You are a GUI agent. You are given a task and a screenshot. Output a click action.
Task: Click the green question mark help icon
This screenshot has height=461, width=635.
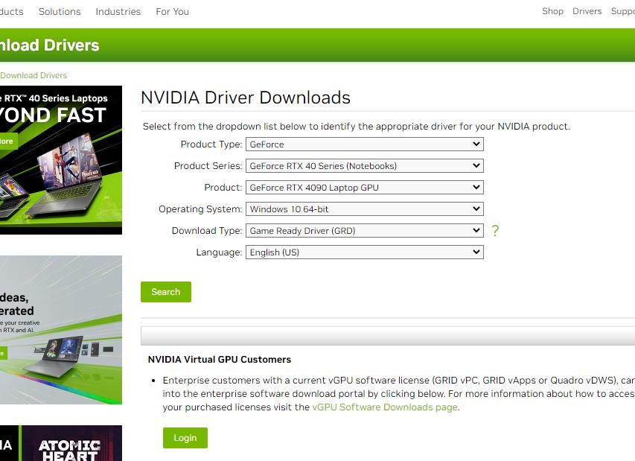495,231
